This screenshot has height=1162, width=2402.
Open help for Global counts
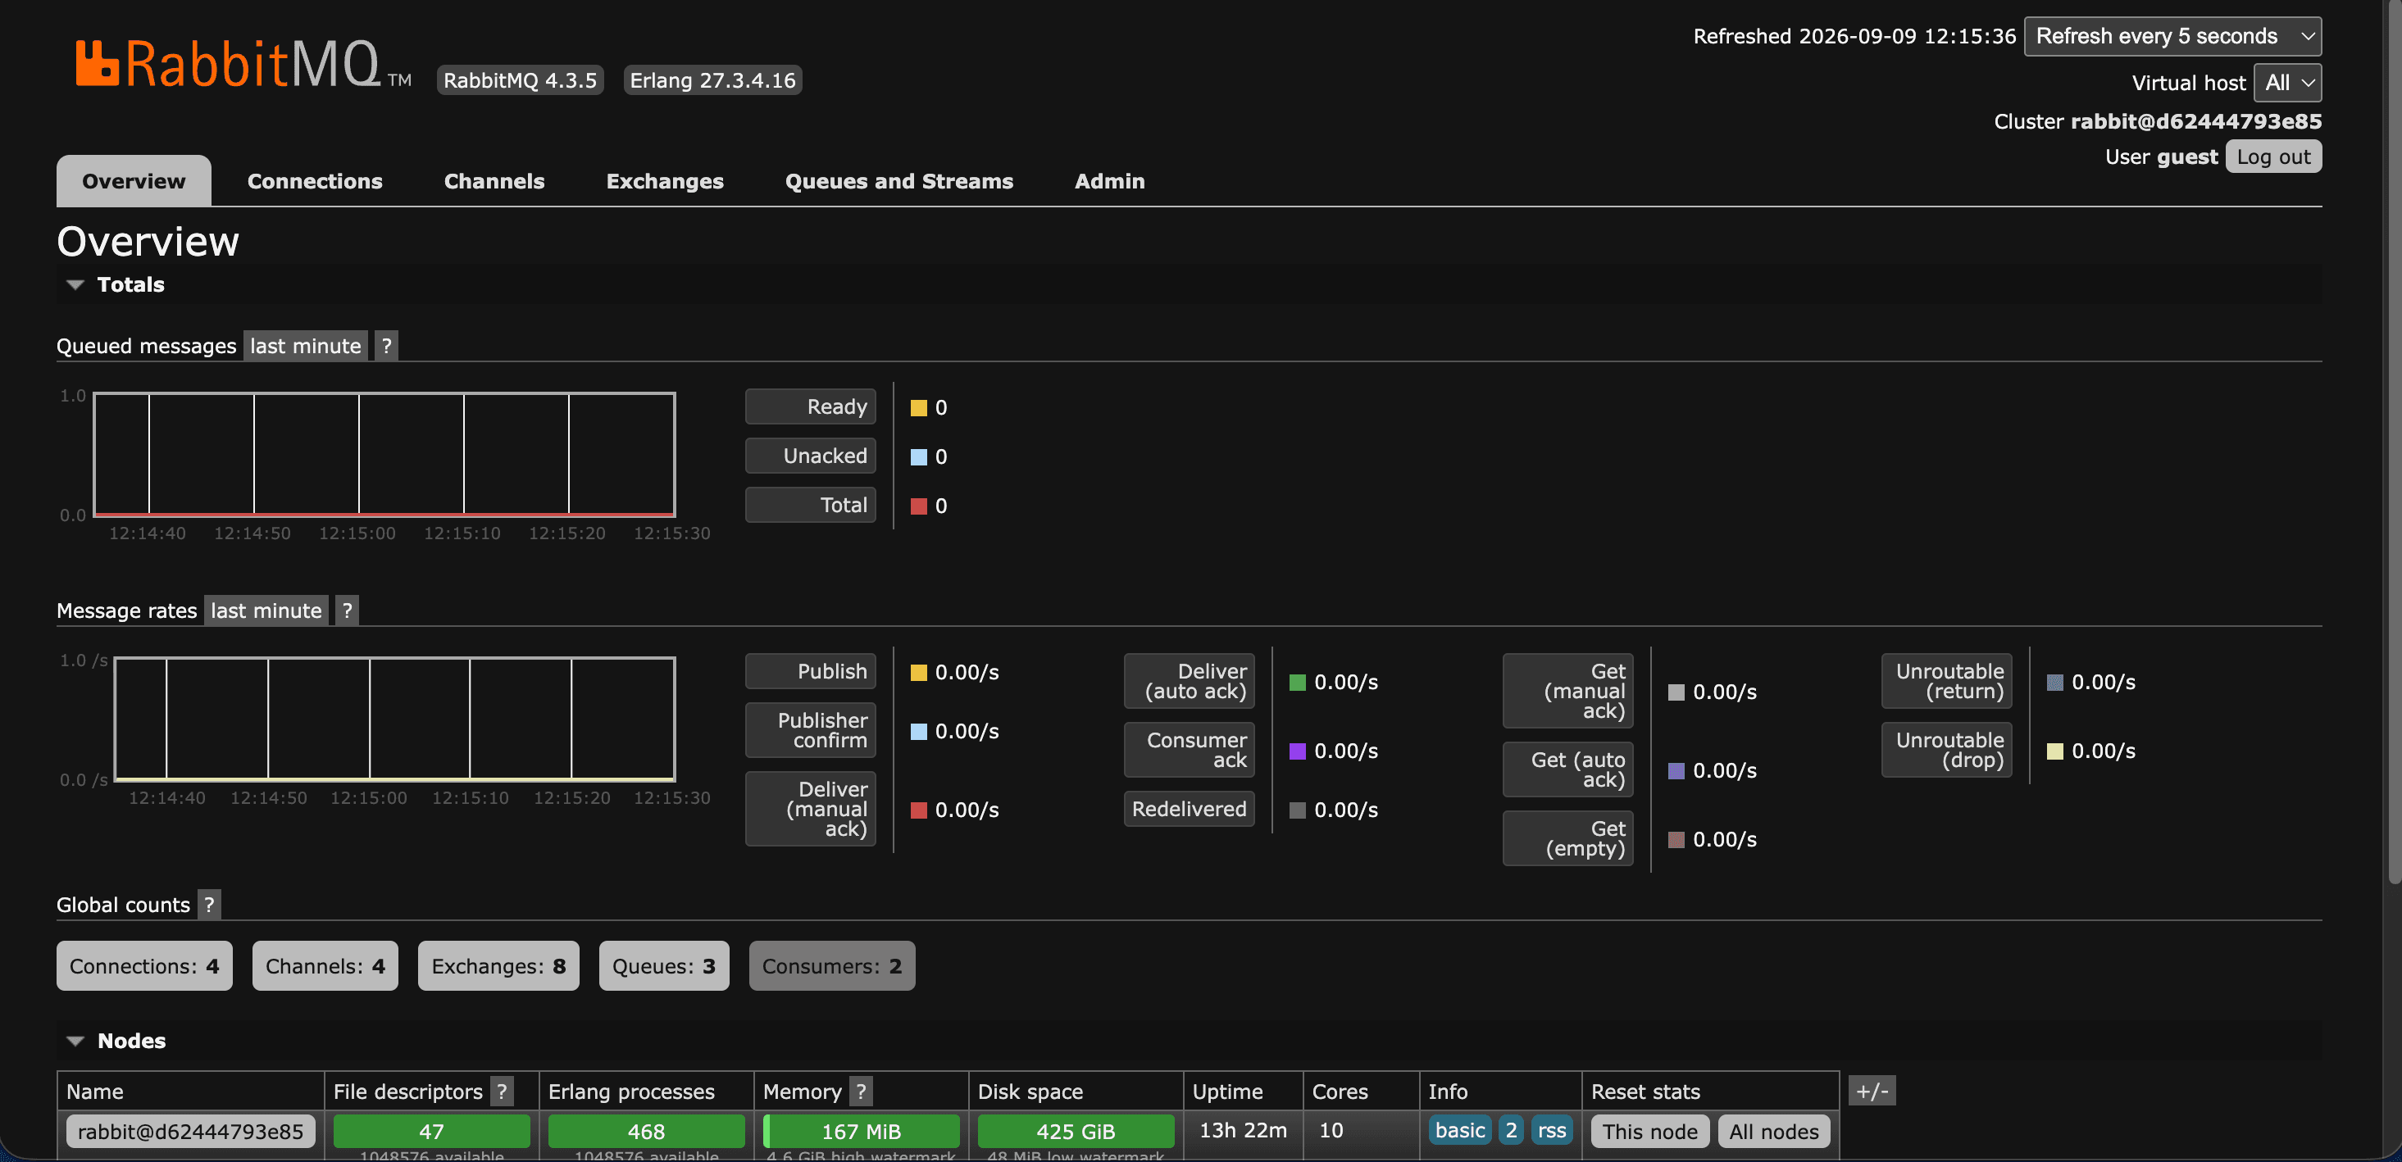(x=209, y=904)
